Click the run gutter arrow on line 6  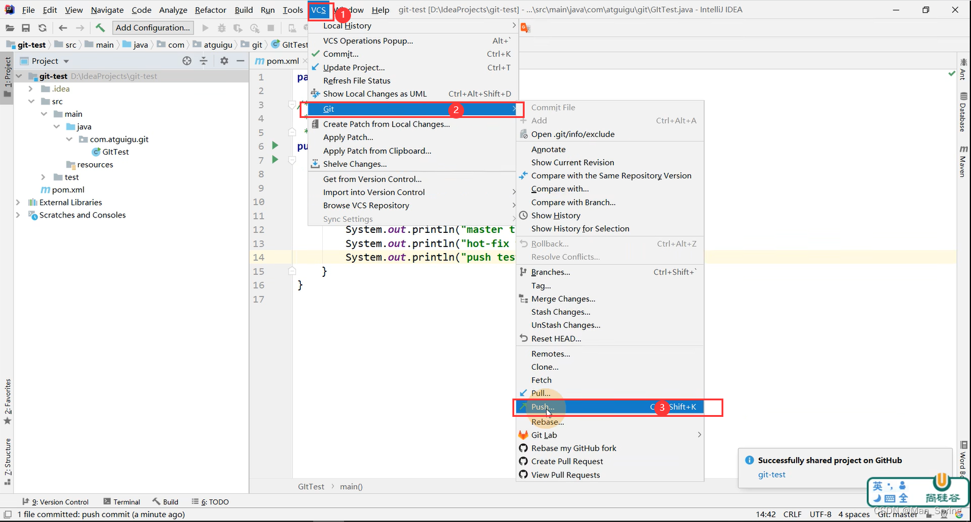pyautogui.click(x=275, y=145)
